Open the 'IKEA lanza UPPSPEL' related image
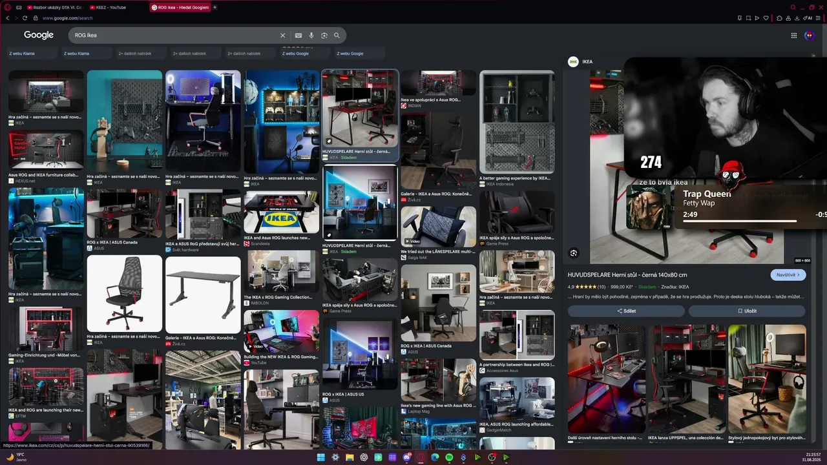This screenshot has width=827, height=465. tap(687, 378)
